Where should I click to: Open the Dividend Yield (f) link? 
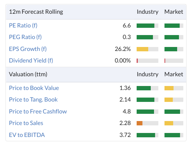coord(31,60)
